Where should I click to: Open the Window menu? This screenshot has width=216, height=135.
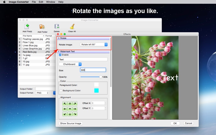pyautogui.click(x=50, y=2)
